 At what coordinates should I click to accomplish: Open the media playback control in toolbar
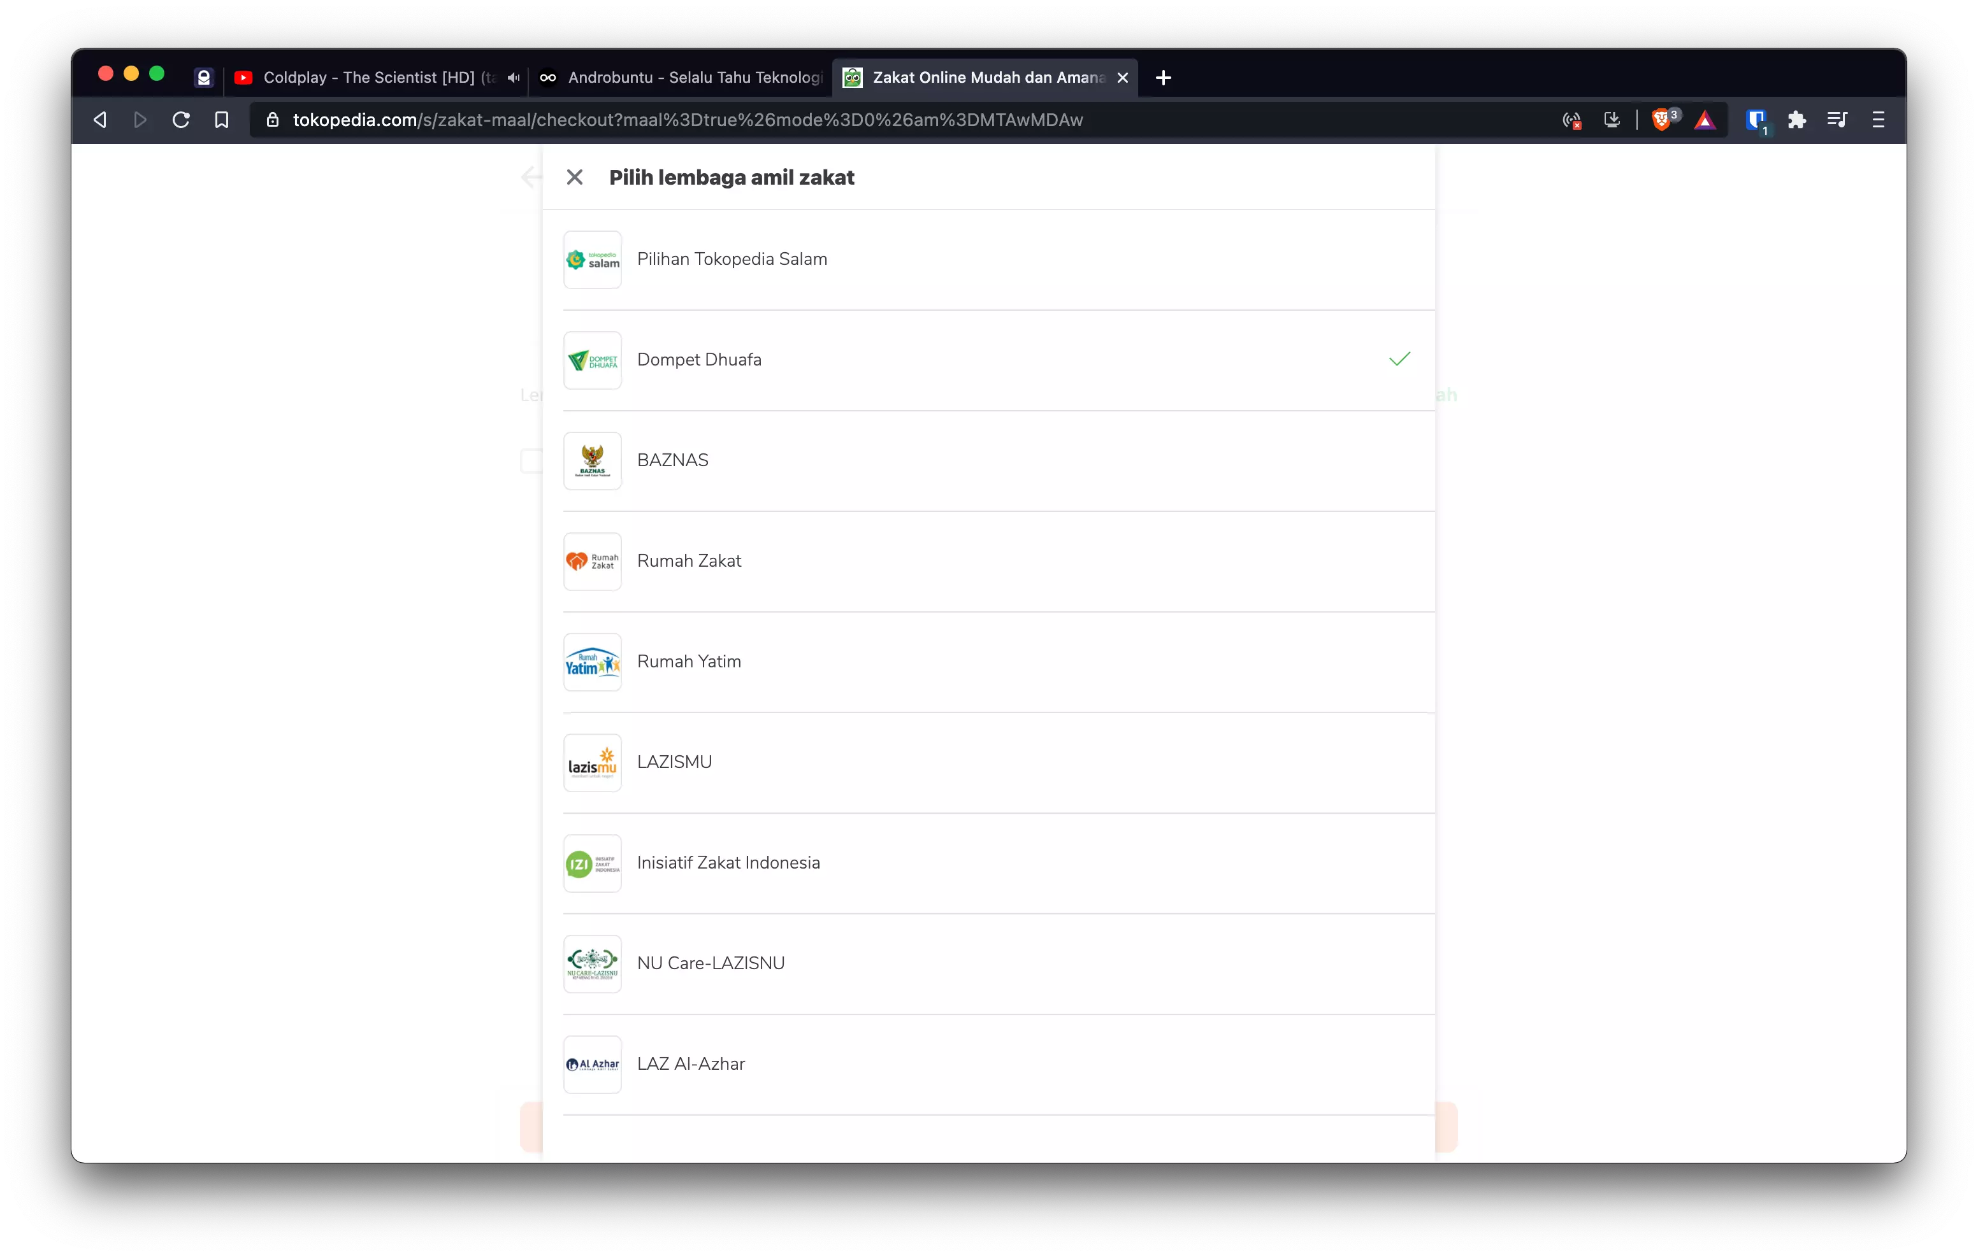tap(1837, 120)
